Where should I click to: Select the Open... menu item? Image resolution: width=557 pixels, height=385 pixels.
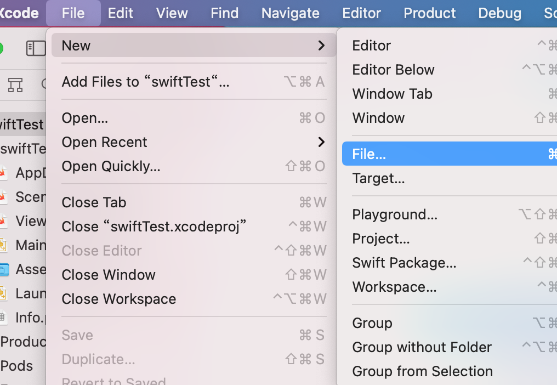click(194, 118)
